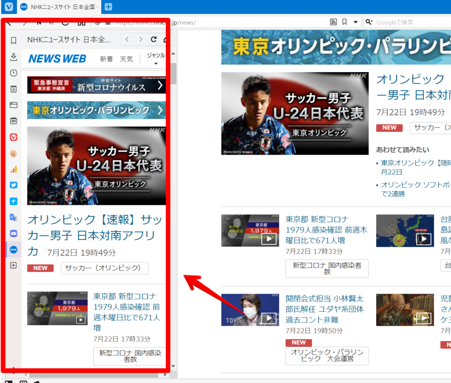This screenshot has height=383, width=451.
Task: Bookmark this page from the address bar
Action: click(344, 22)
